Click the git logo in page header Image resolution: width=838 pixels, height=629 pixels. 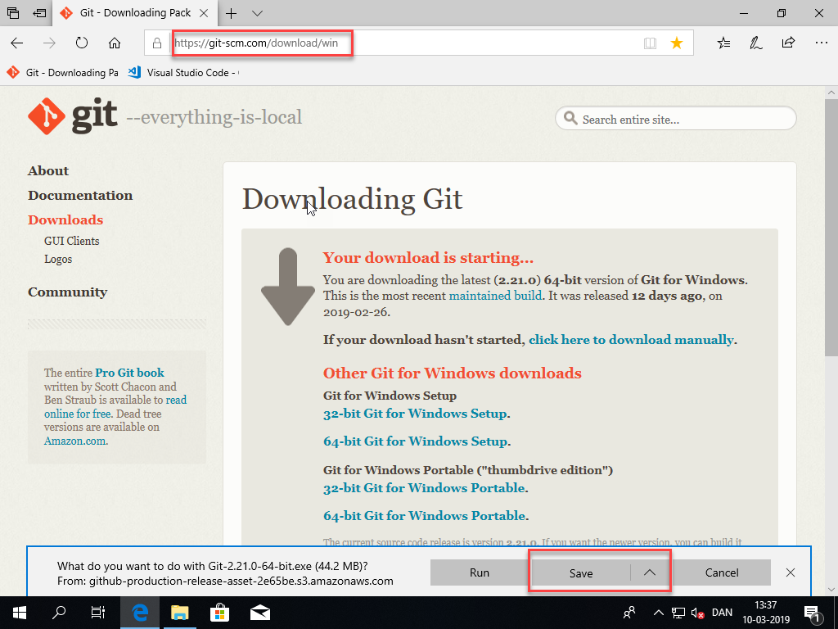[x=73, y=116]
